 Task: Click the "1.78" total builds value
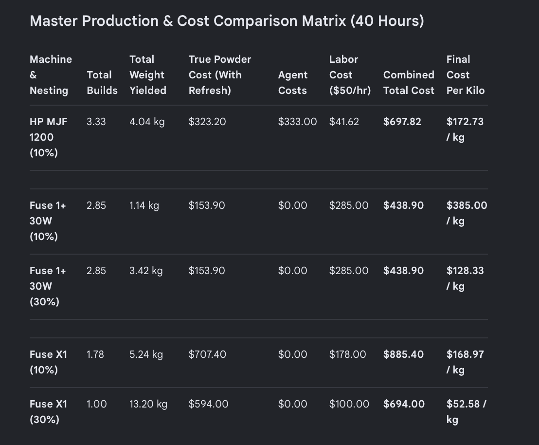pos(95,354)
